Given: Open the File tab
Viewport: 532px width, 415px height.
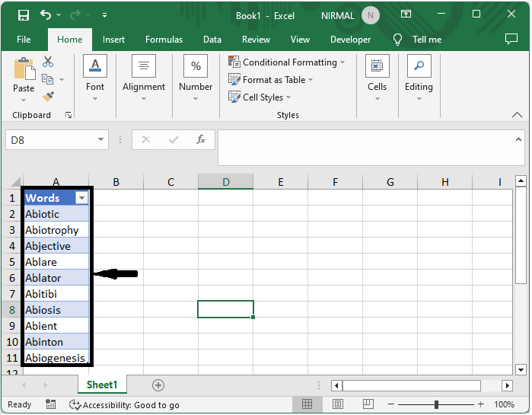Looking at the screenshot, I should [x=24, y=40].
